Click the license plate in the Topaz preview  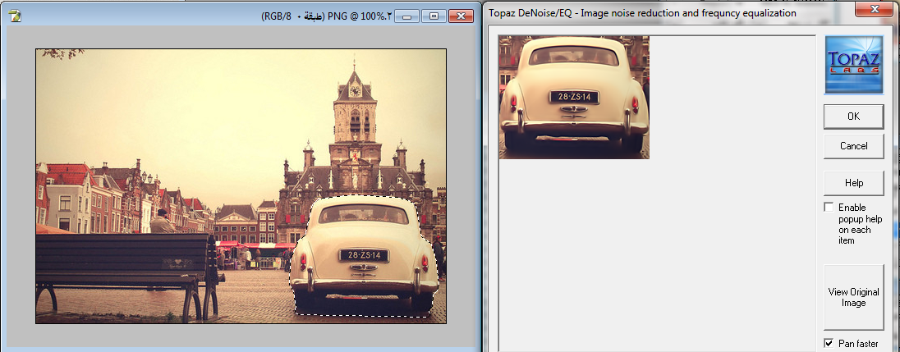click(x=574, y=98)
